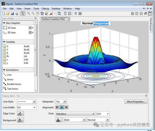The width and height of the screenshot is (155, 131).
Task: Set text alignment to center
Action: pos(62,107)
